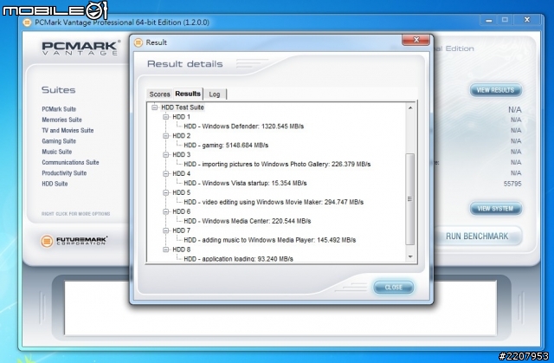Collapse the HDD 5 node

tap(165, 192)
